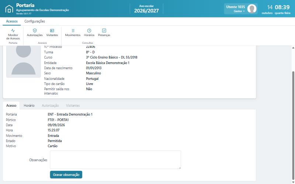The height and width of the screenshot is (184, 295).
Task: Click Agrupamento de Escolas Demonstração text
Action: (42, 10)
